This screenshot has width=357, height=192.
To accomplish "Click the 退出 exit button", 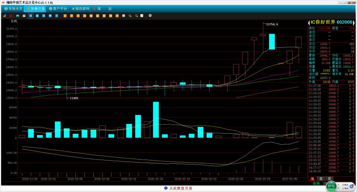I will pyautogui.click(x=104, y=9).
